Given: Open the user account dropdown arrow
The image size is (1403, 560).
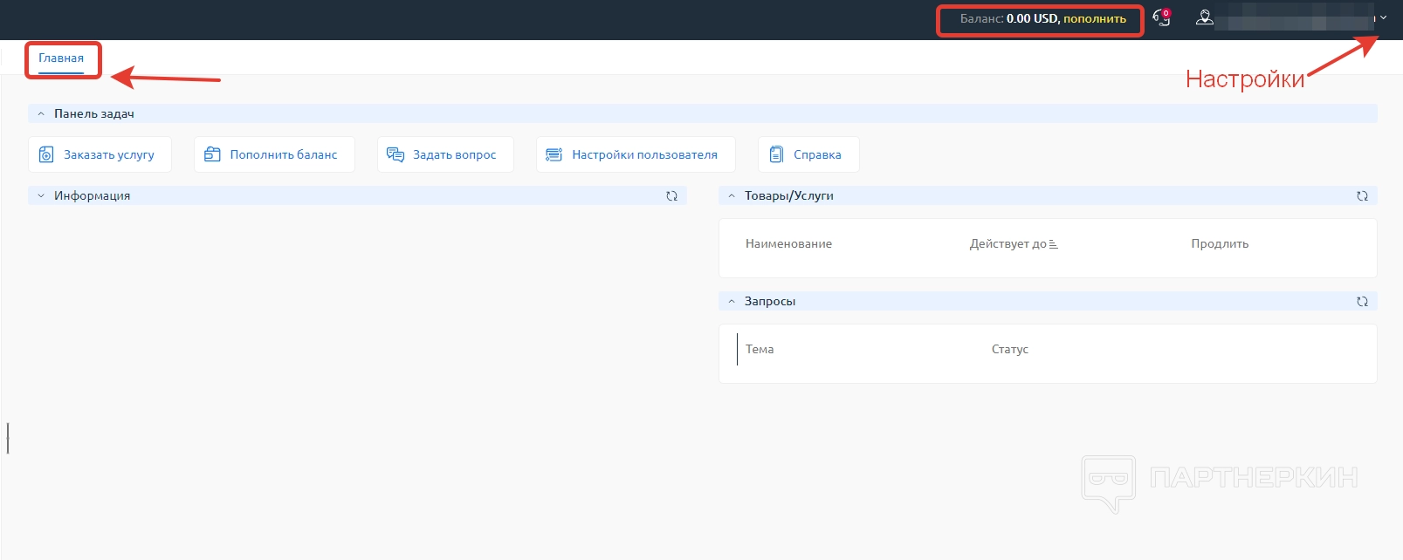Looking at the screenshot, I should click(1383, 18).
